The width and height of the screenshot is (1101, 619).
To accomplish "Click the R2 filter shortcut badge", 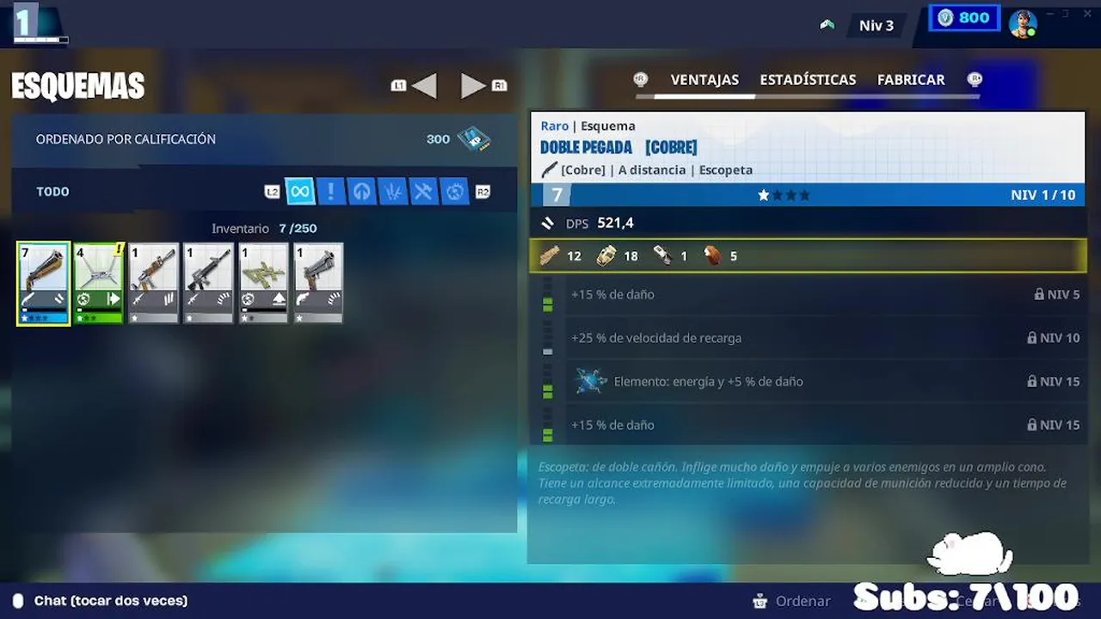I will tap(483, 192).
